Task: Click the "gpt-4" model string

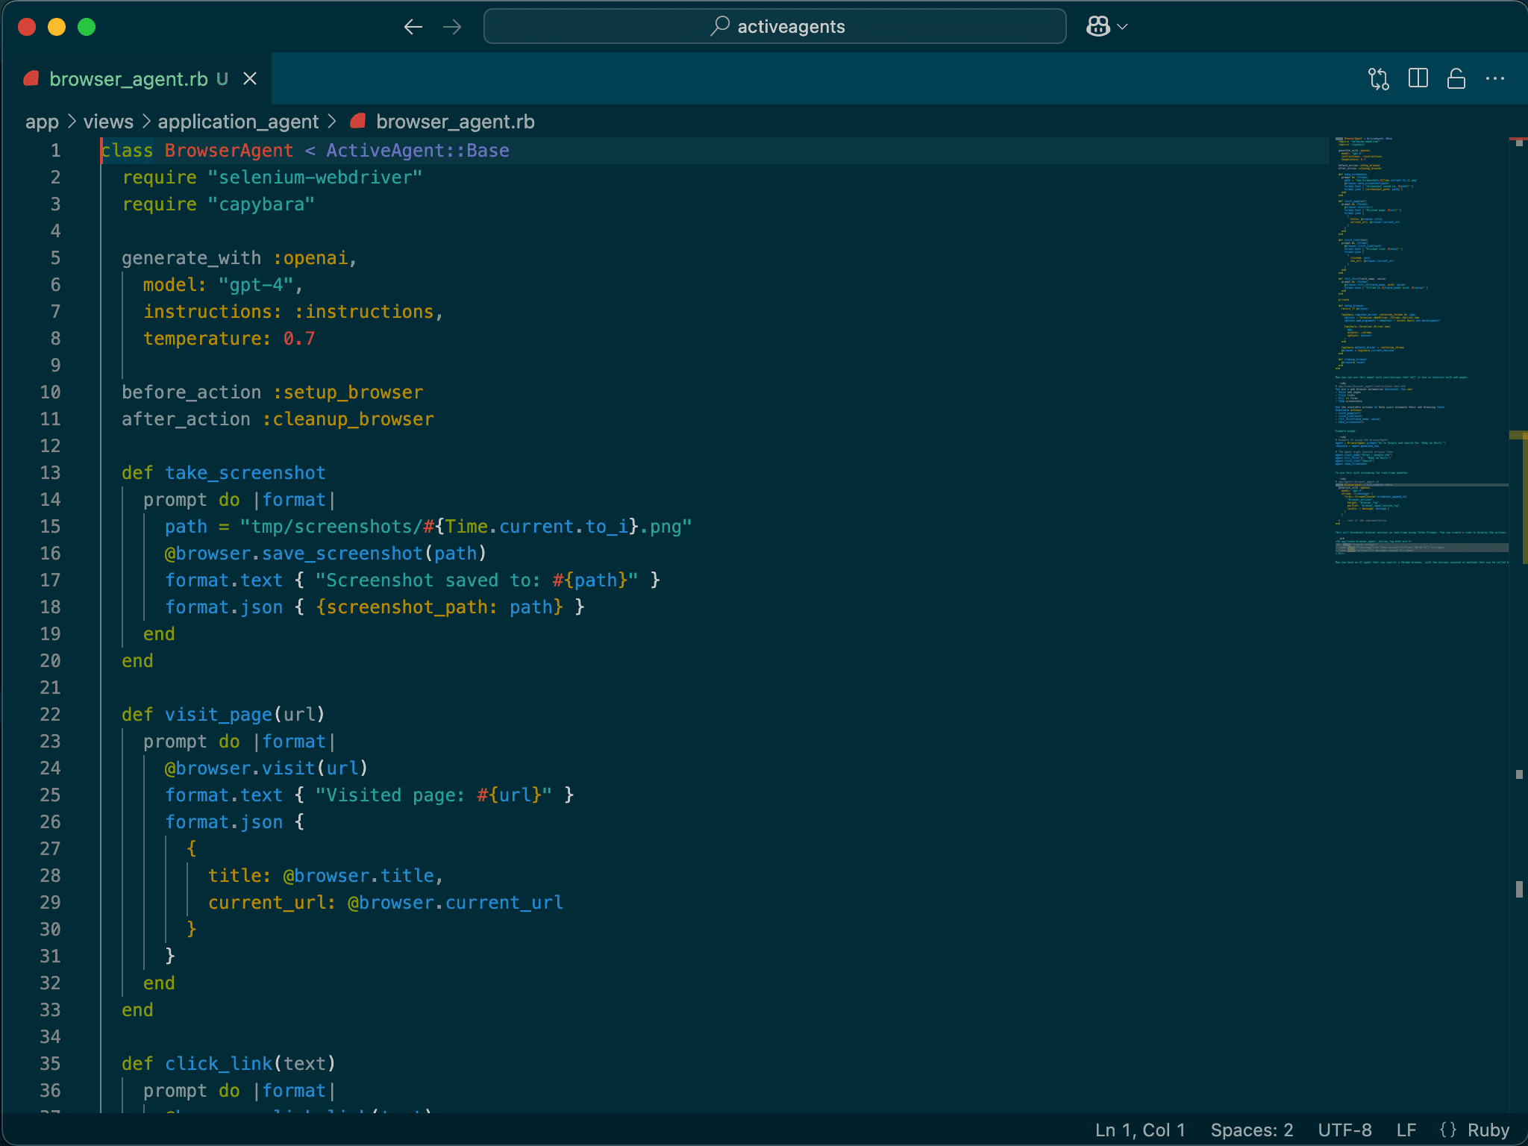Action: 255,285
